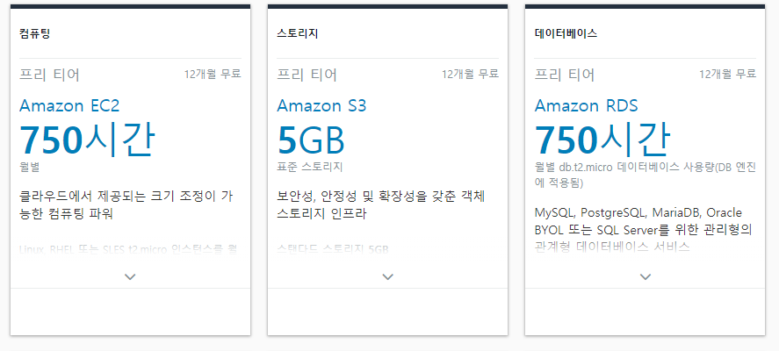The width and height of the screenshot is (779, 351).
Task: Click 12개월 무료 label in the EC2 card
Action: [213, 74]
